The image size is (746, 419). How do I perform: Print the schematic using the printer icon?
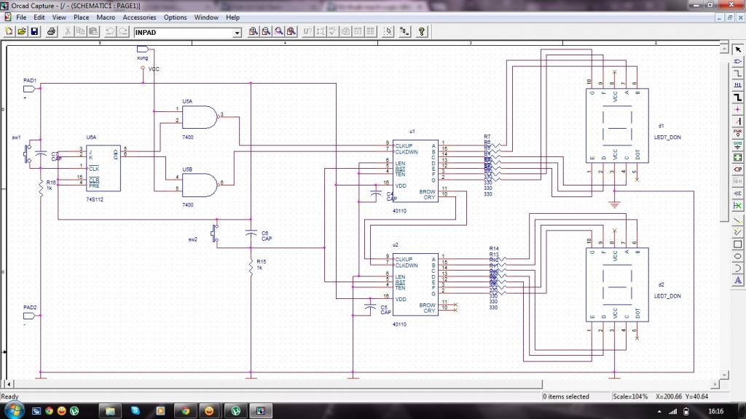point(52,32)
